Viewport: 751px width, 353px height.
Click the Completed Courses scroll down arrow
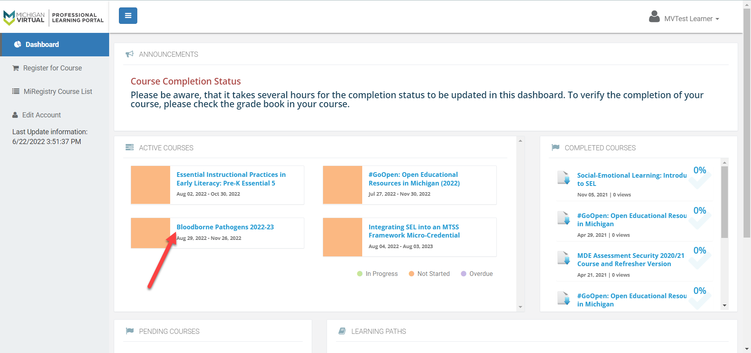pyautogui.click(x=724, y=306)
